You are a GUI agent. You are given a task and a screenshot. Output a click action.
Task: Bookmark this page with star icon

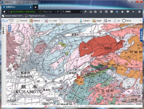coord(91,12)
